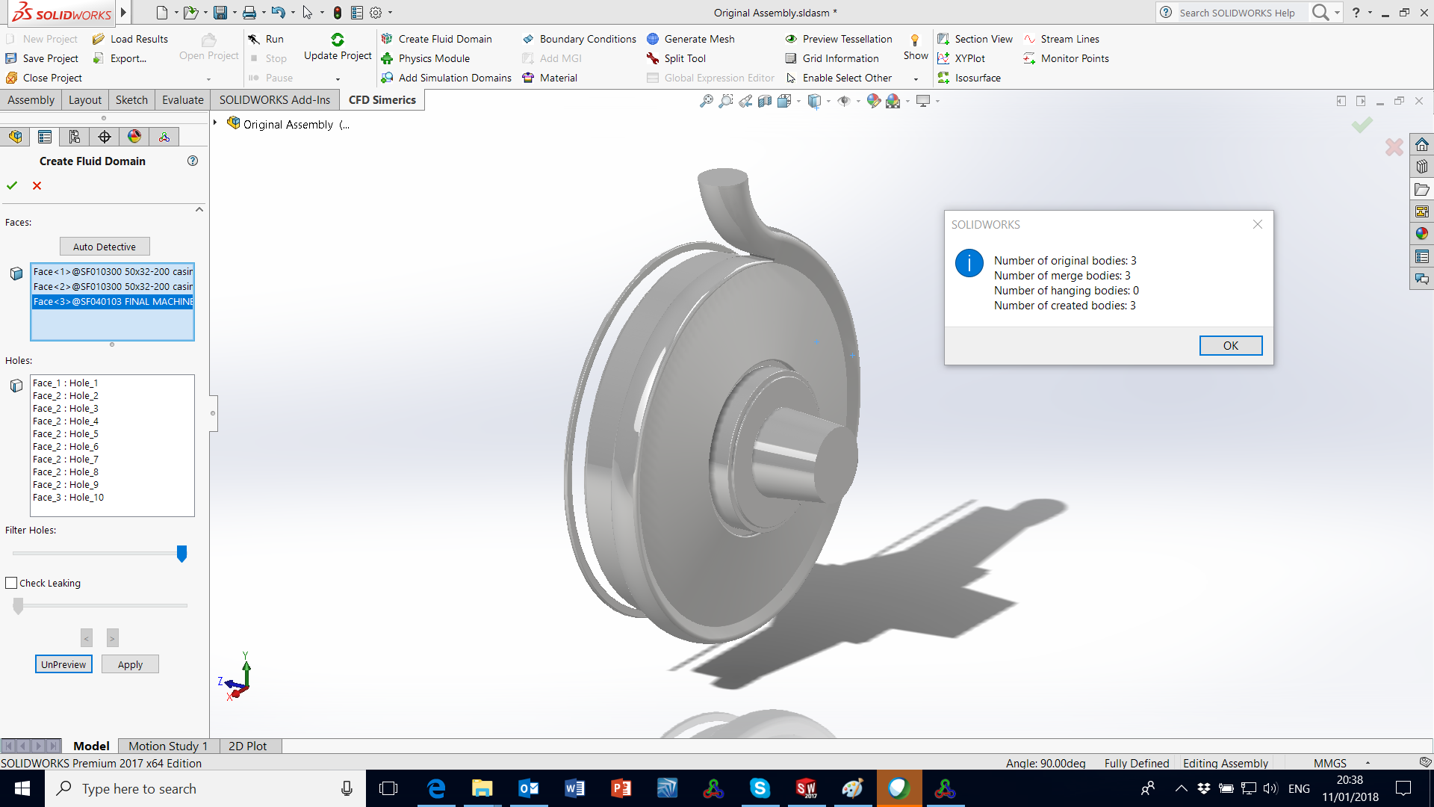The height and width of the screenshot is (807, 1434).
Task: Switch to the CFD Simerics tab
Action: click(382, 99)
